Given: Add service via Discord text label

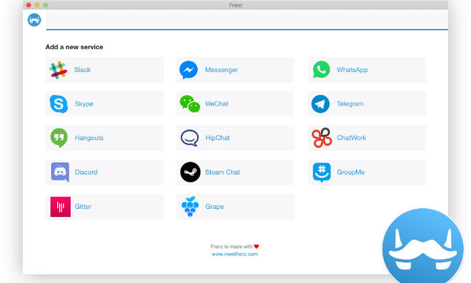Looking at the screenshot, I should [x=86, y=172].
